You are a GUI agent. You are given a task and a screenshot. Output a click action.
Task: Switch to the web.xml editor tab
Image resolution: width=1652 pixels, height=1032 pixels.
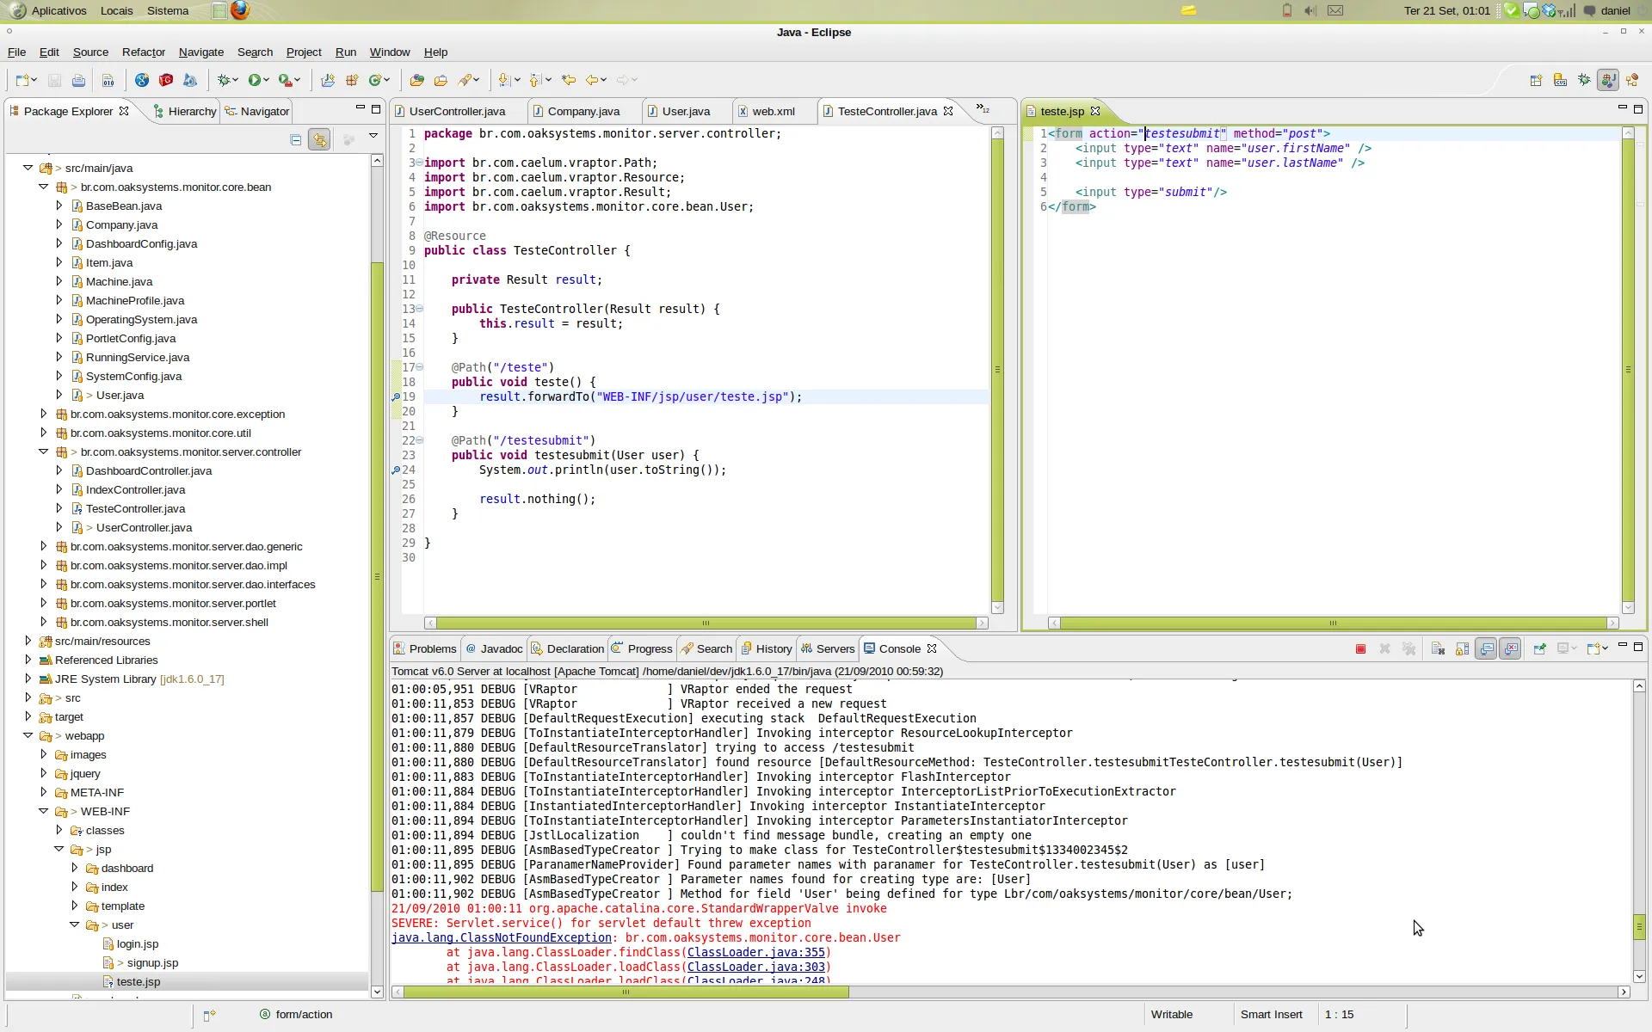[x=773, y=112]
